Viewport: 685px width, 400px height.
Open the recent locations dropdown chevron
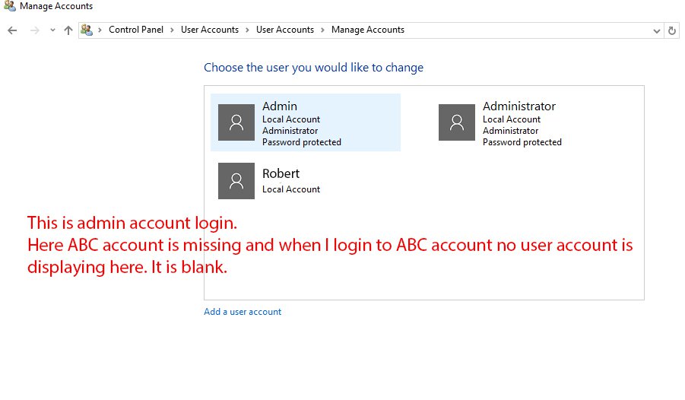(x=52, y=30)
